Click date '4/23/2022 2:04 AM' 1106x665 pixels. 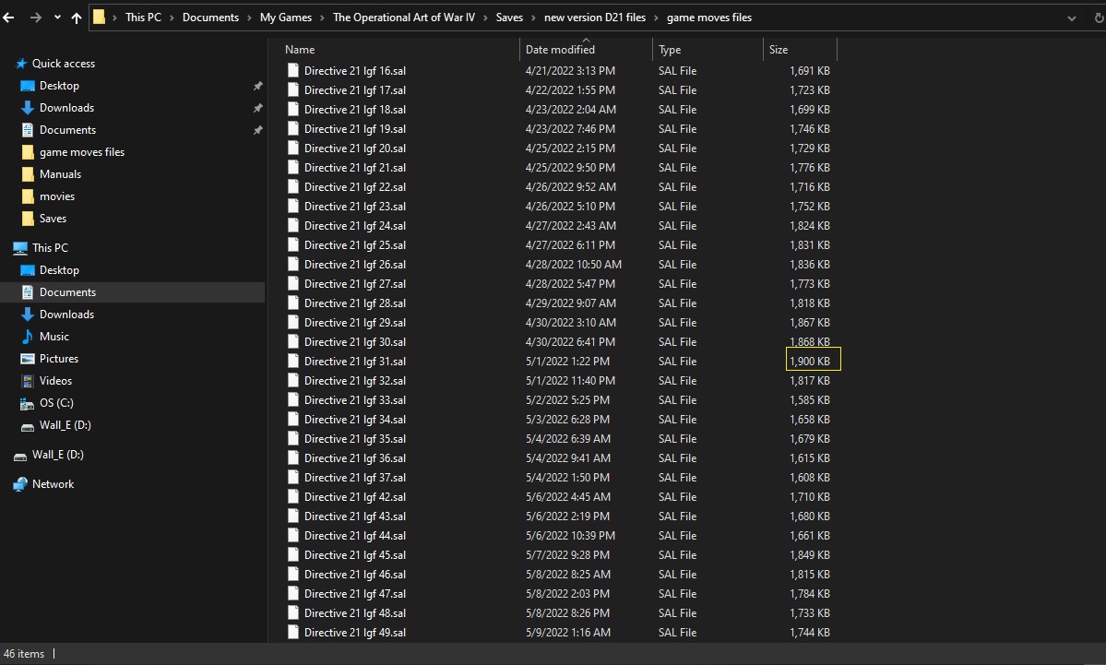[x=571, y=110]
